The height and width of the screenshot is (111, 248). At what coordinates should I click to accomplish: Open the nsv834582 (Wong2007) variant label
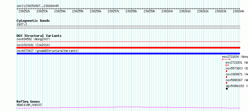pos(33,39)
